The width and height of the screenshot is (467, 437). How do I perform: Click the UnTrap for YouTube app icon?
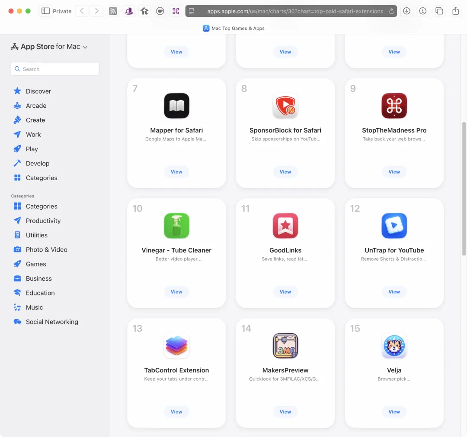tap(394, 226)
